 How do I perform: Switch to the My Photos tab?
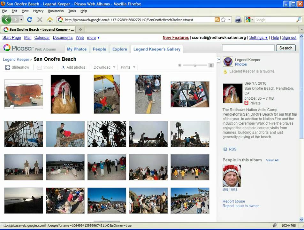point(77,49)
